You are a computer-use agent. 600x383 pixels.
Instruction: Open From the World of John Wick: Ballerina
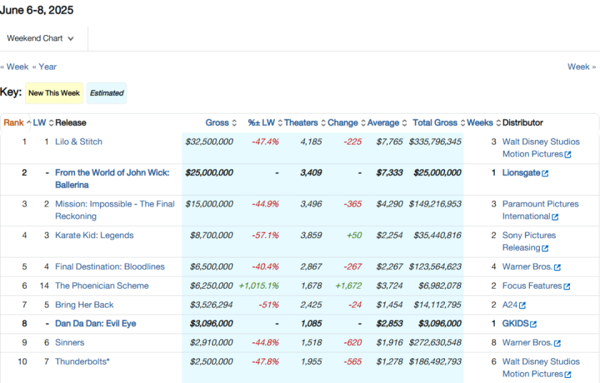[112, 179]
